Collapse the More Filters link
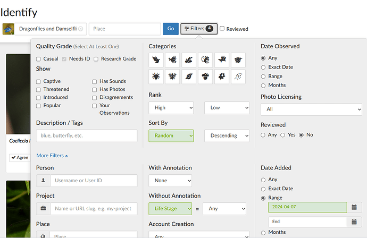The image size is (367, 238). [x=52, y=156]
